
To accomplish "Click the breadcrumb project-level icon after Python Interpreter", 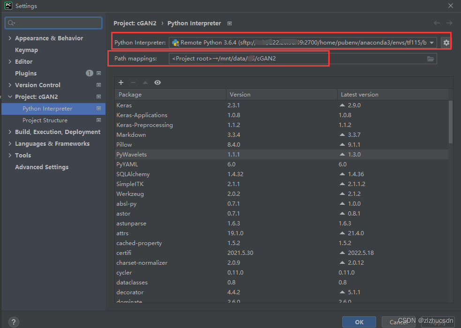I will (x=230, y=23).
